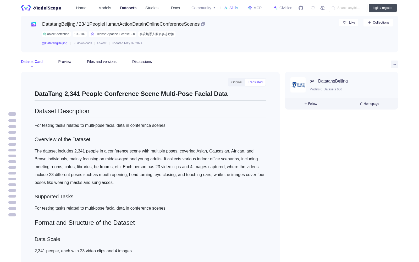Screen dimensions: 419x262
Task: Click the main DataTang 2,341 People title
Action: point(131,94)
